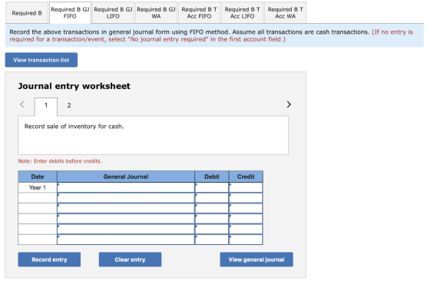The width and height of the screenshot is (430, 284).
Task: Select journal entry worksheet tab 2
Action: [x=69, y=105]
